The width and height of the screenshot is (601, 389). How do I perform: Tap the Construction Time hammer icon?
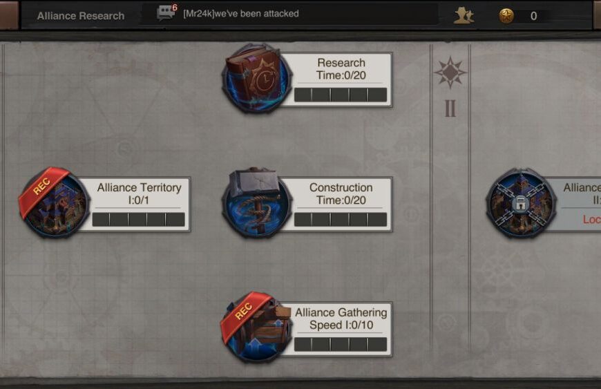(x=256, y=202)
